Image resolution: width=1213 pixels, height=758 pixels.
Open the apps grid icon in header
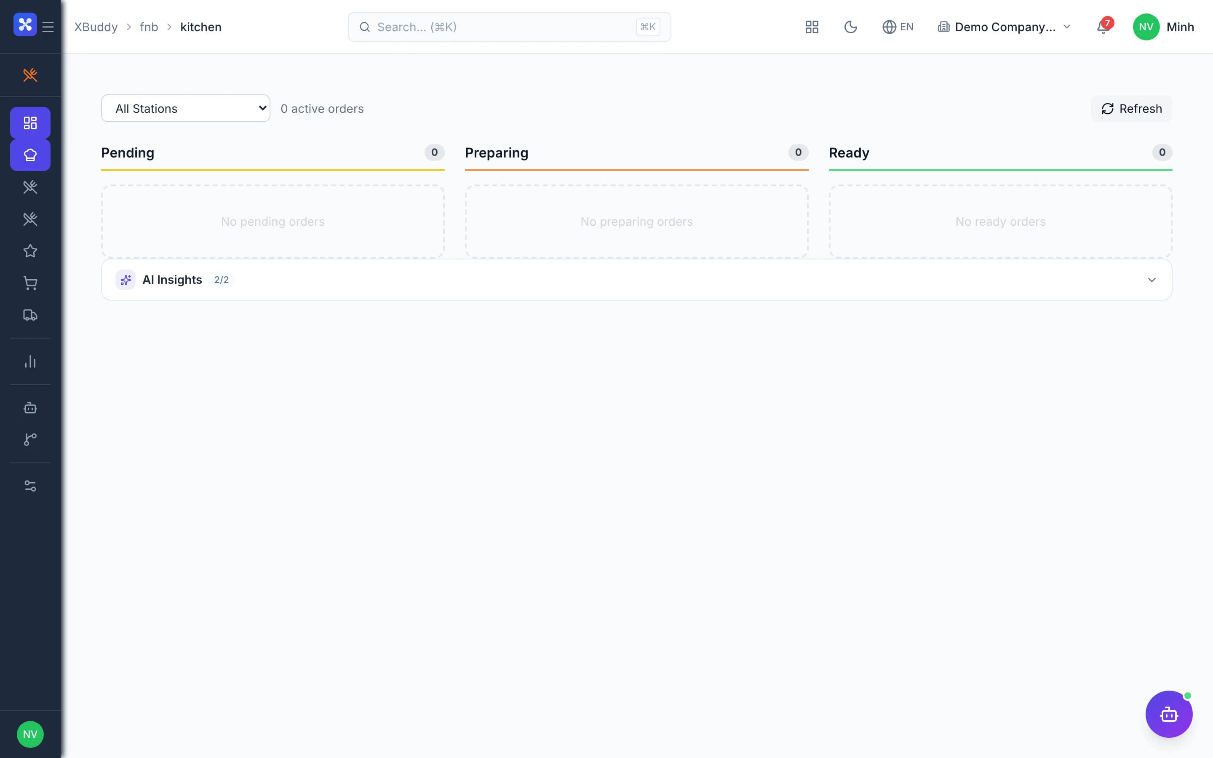(812, 27)
